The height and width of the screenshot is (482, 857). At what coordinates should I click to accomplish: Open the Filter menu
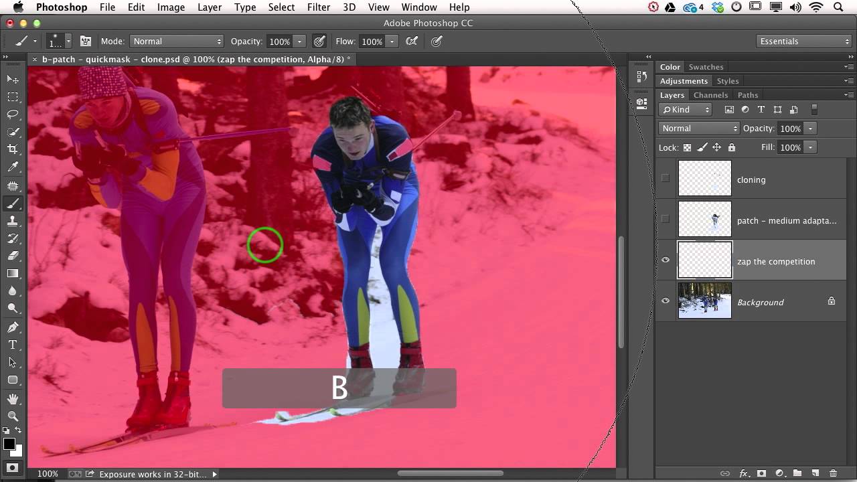tap(319, 7)
